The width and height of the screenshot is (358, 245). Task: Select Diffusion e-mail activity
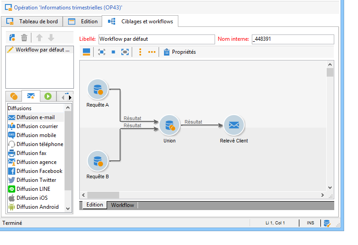click(x=36, y=117)
